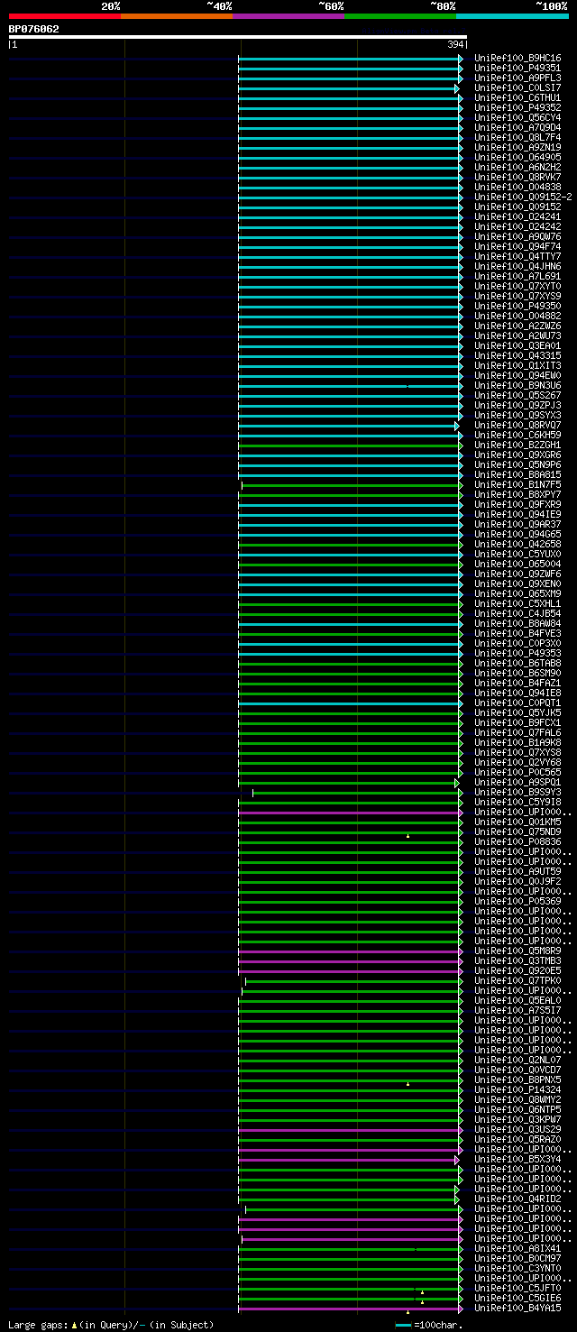Image resolution: width=577 pixels, height=1332 pixels.
Task: Open hit UniRef100_P49352
Action: click(x=517, y=107)
